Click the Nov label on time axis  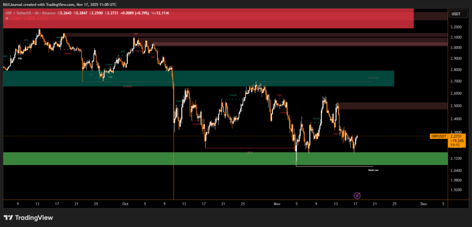click(x=277, y=203)
